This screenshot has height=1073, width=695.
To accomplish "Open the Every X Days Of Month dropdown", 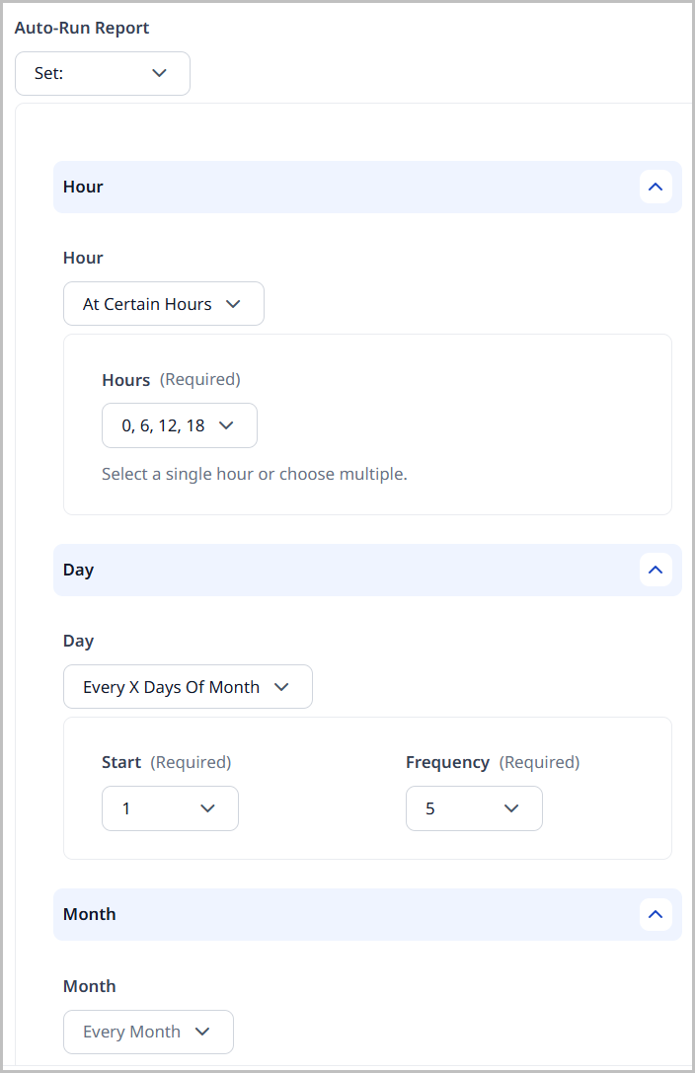I will tap(188, 686).
